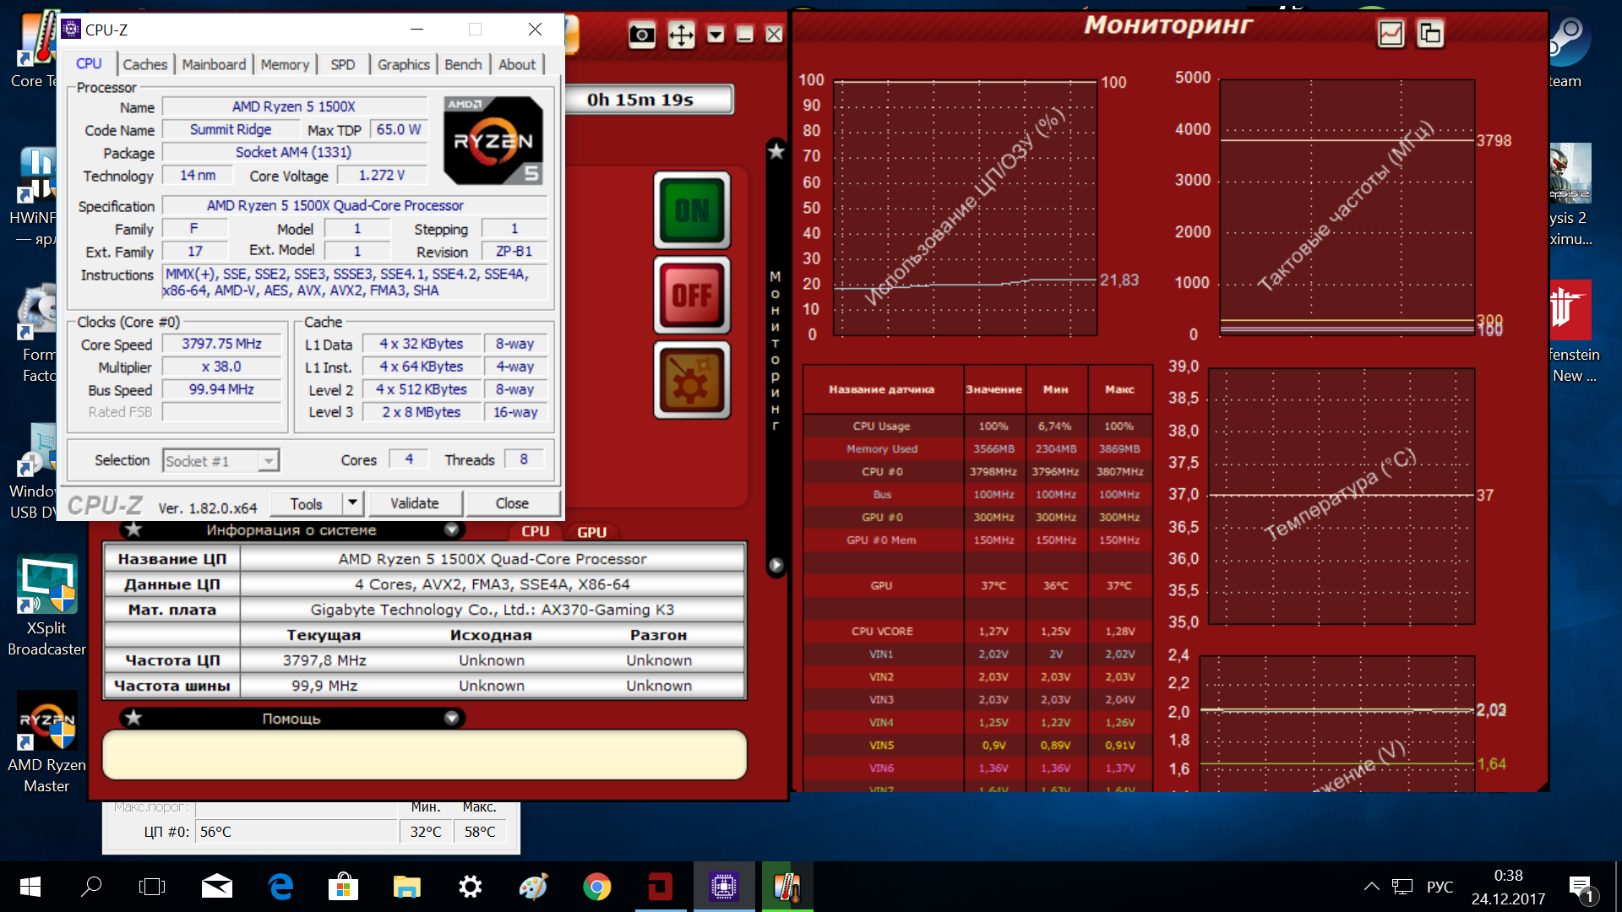1622x912 pixels.
Task: Collapse the Информация о системе section arrow
Action: click(x=452, y=529)
